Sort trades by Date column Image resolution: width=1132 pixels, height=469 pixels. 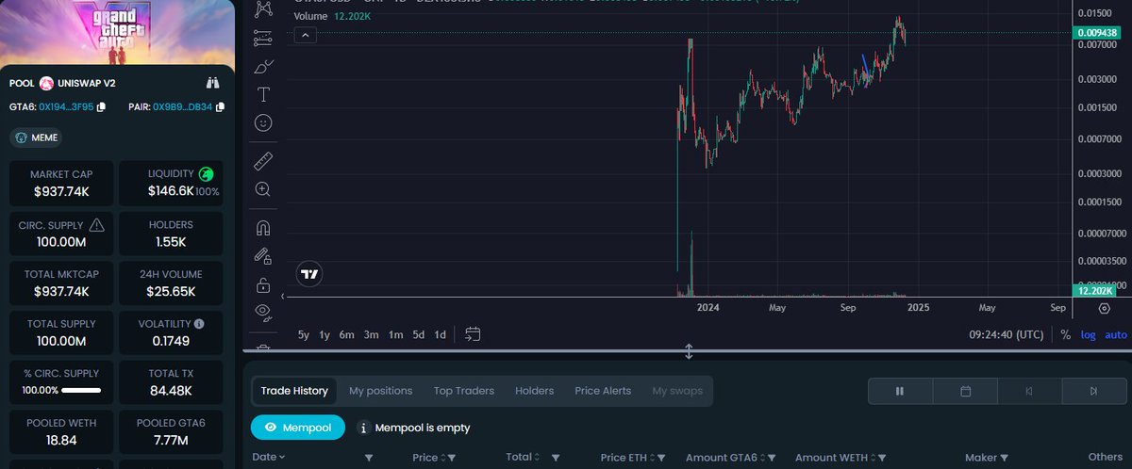point(269,458)
